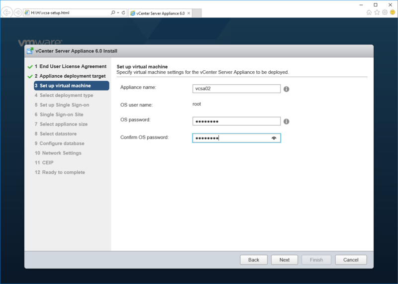Reveal the Confirm OS password characters

(x=274, y=138)
